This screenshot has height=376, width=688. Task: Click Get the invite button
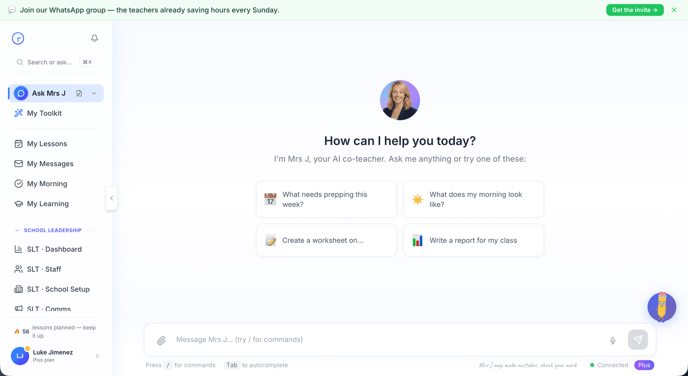[635, 10]
